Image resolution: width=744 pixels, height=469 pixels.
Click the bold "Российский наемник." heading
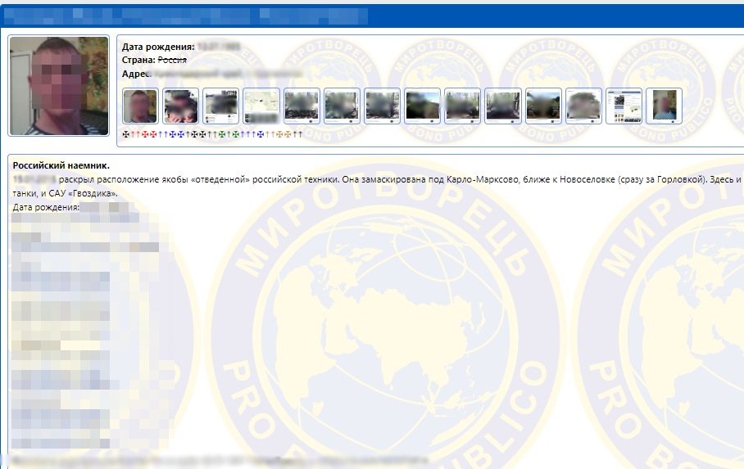[61, 166]
